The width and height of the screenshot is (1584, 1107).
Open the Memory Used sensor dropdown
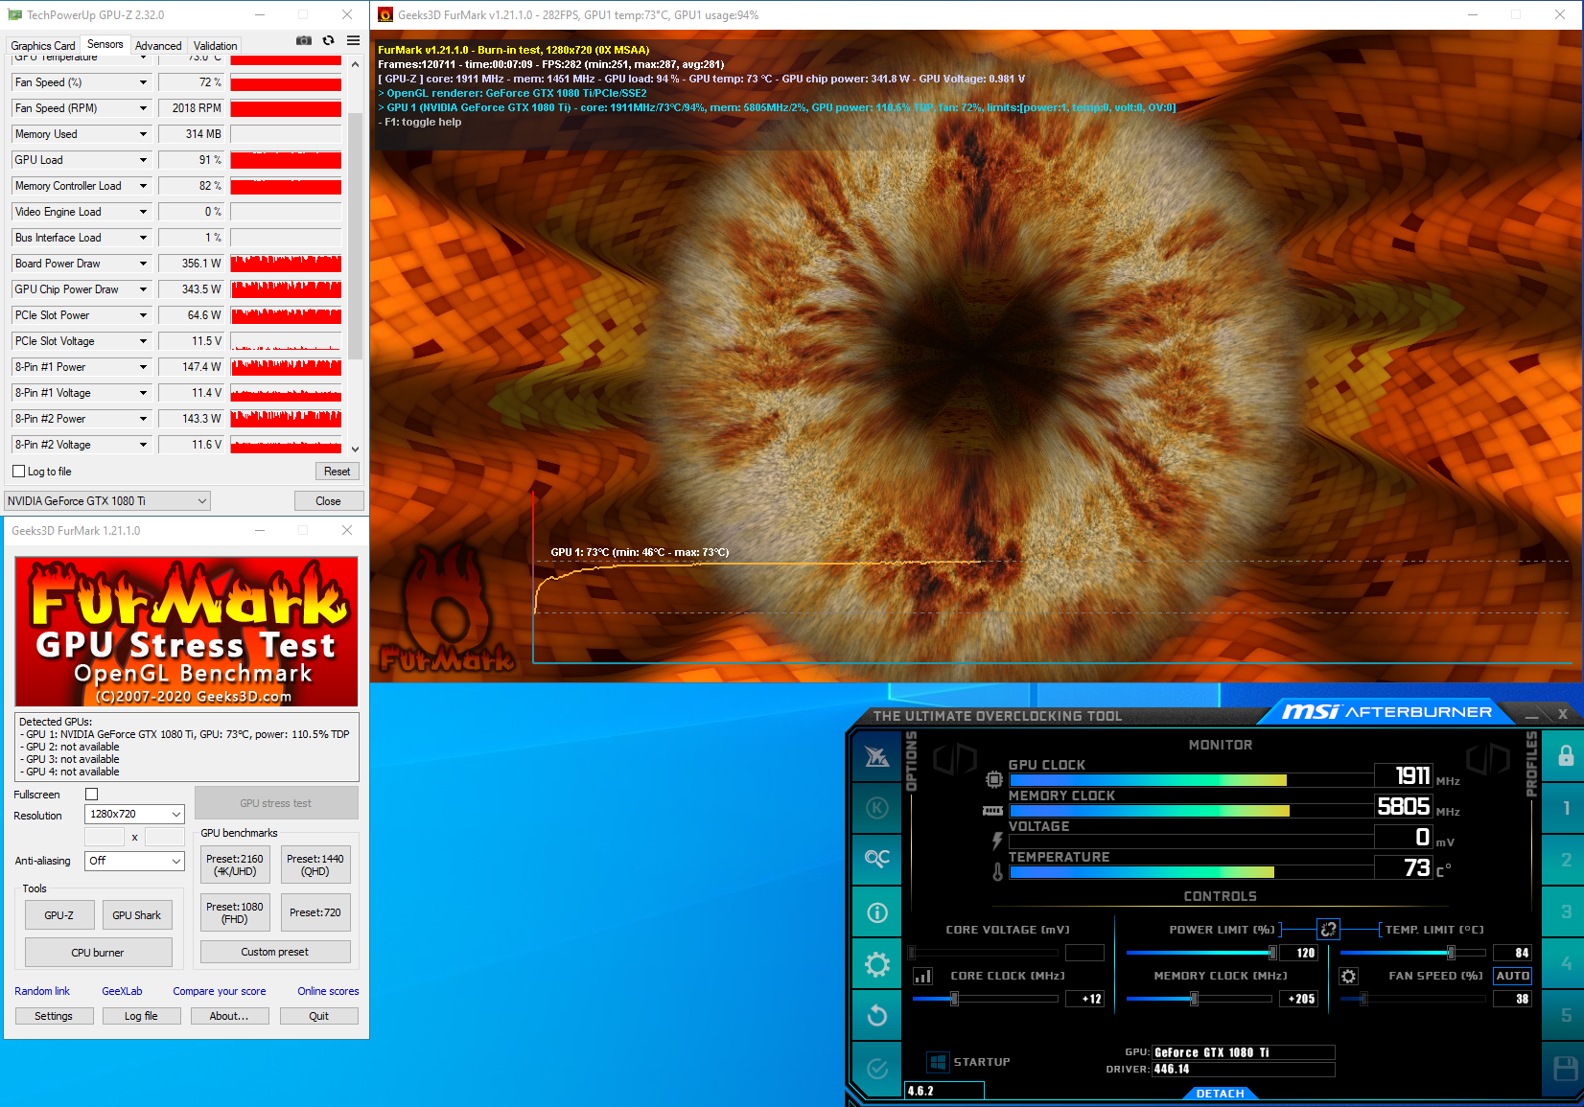(x=144, y=134)
